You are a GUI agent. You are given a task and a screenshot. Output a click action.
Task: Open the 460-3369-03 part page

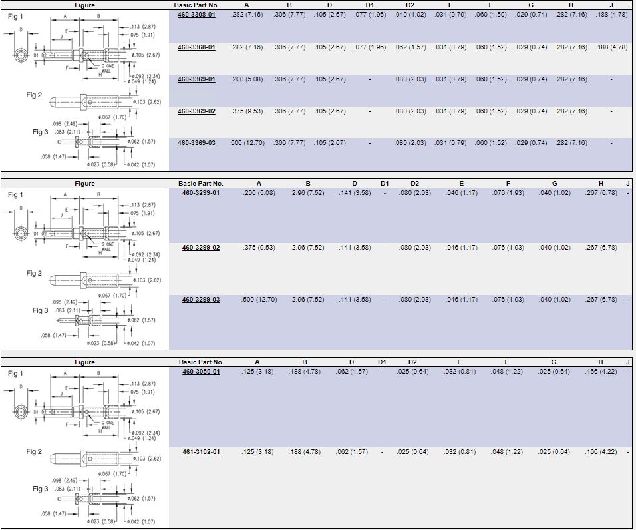coord(196,143)
